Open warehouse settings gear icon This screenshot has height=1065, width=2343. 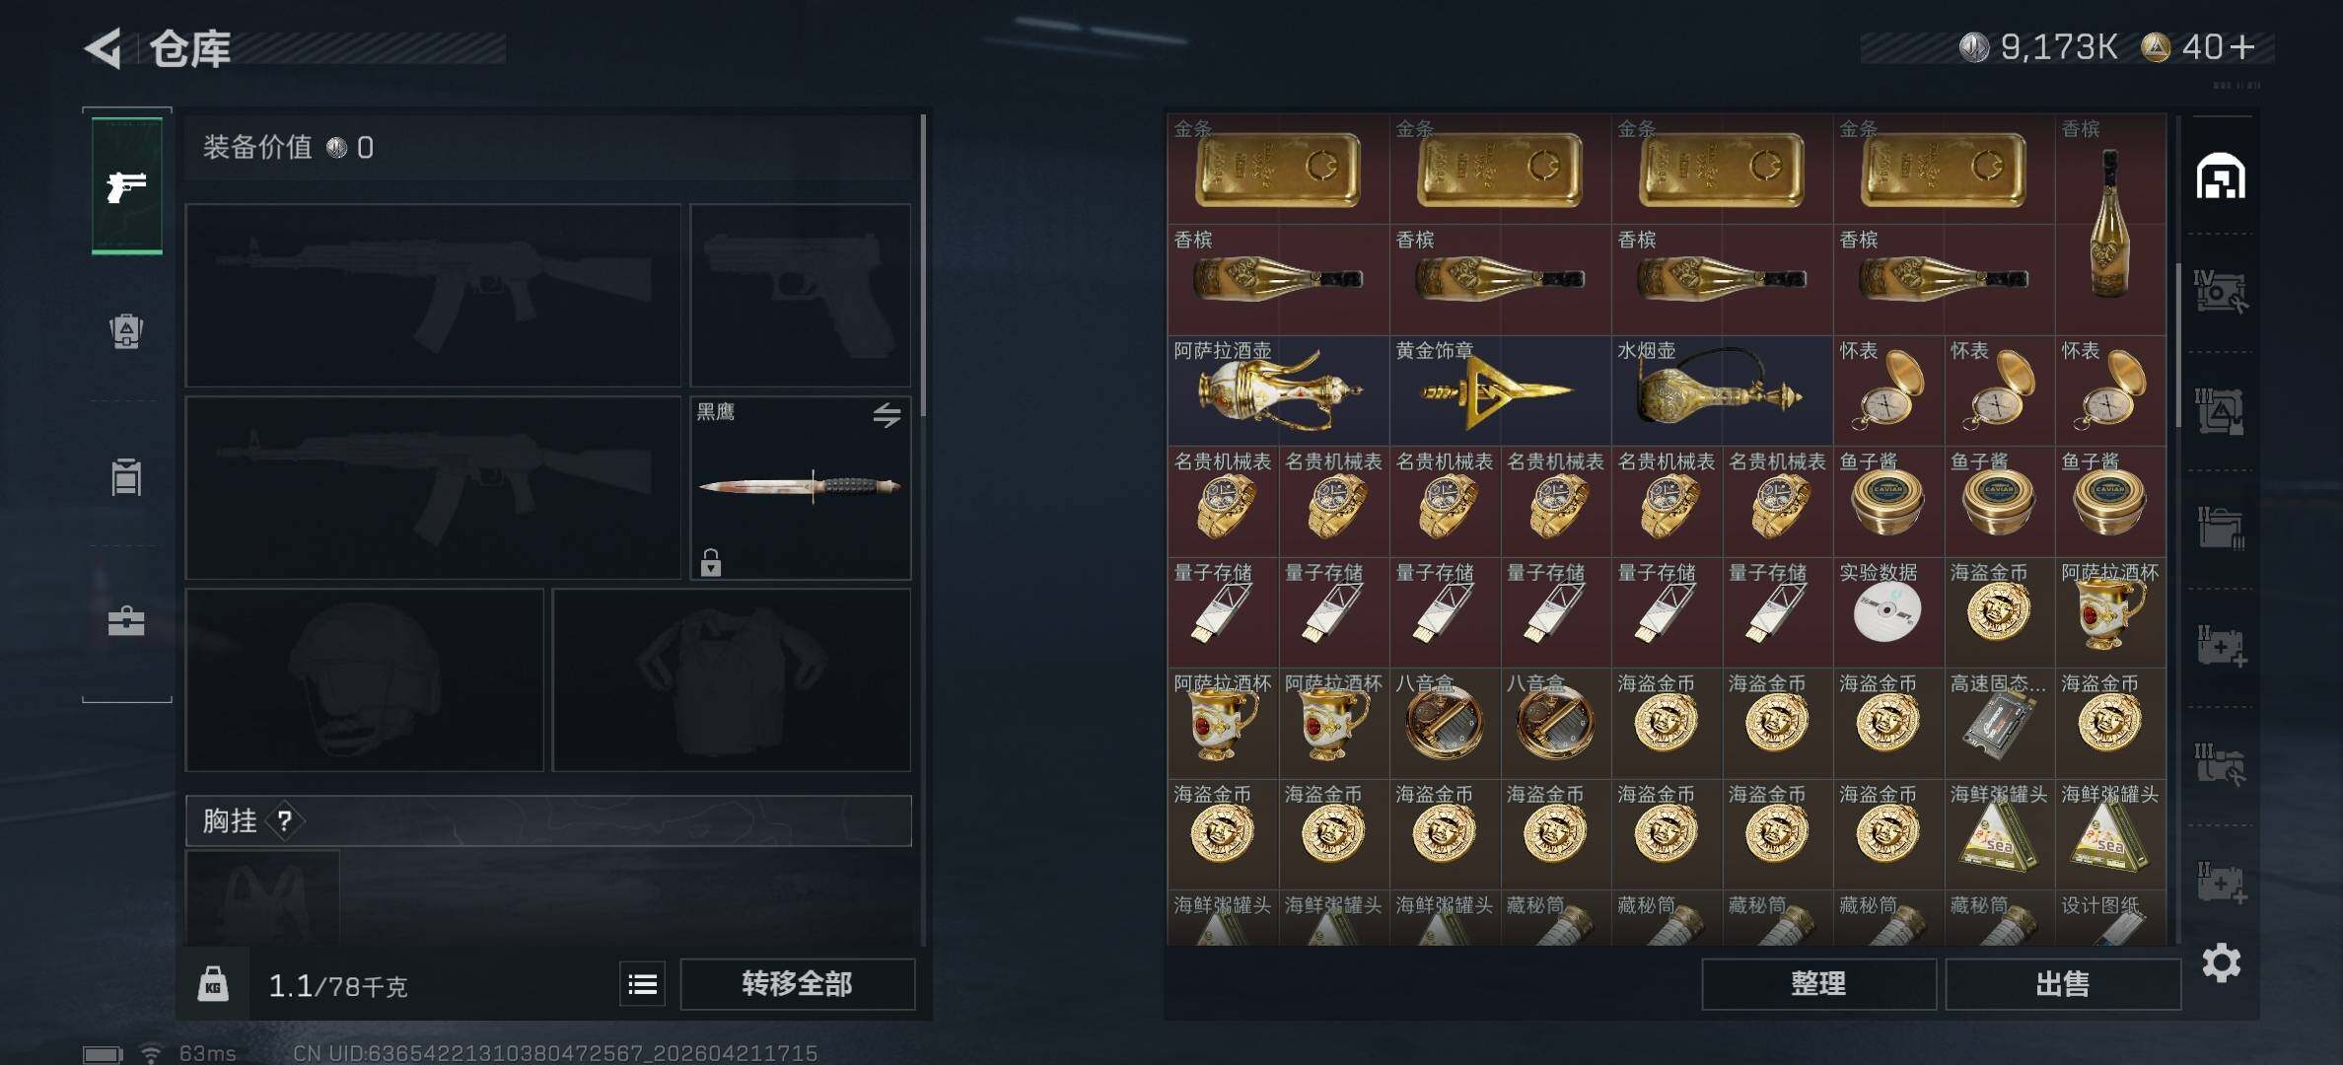(2222, 962)
